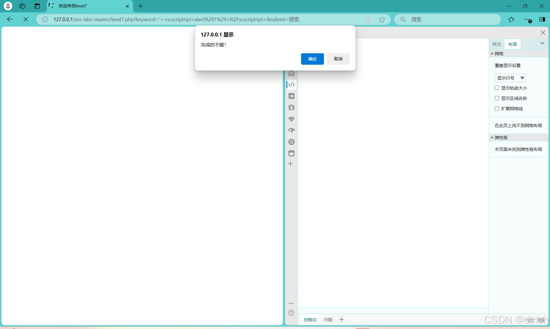
Task: Click the DevTools help question mark icon
Action: [x=291, y=313]
